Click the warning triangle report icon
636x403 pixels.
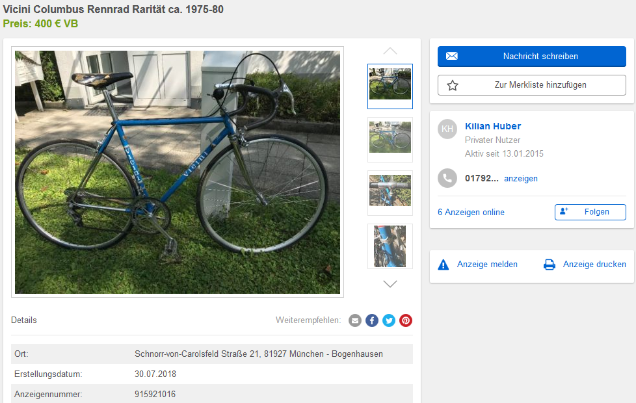pos(444,265)
